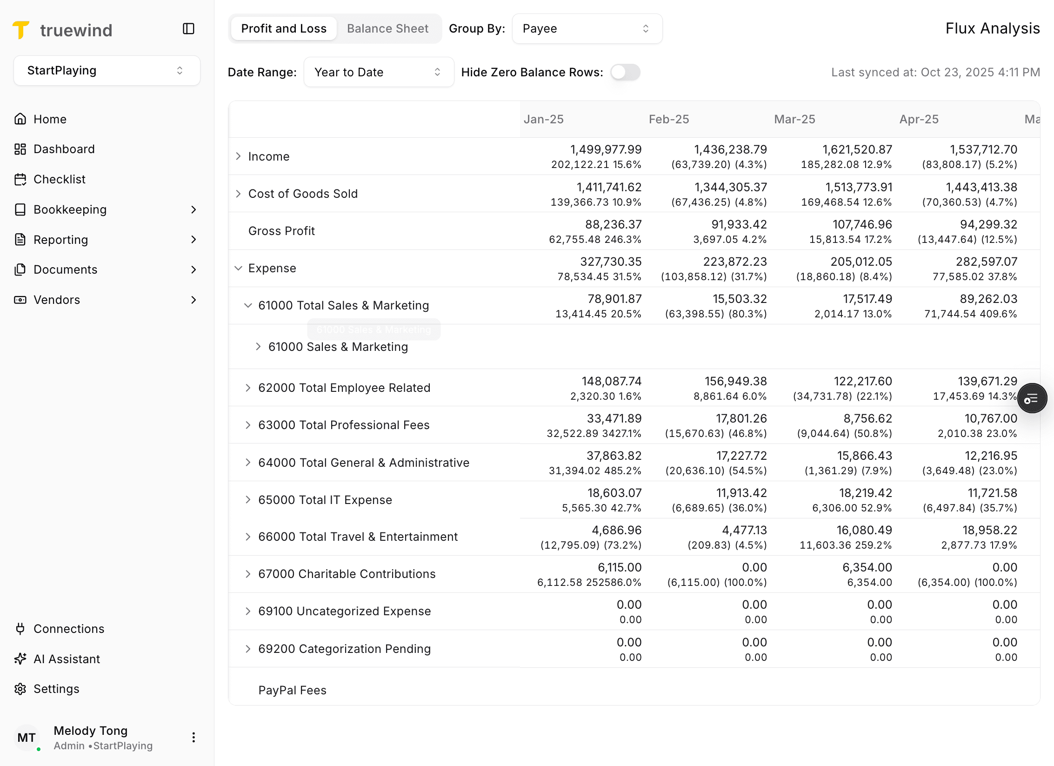Select the Profit and Loss tab
The image size is (1054, 766).
click(x=283, y=28)
